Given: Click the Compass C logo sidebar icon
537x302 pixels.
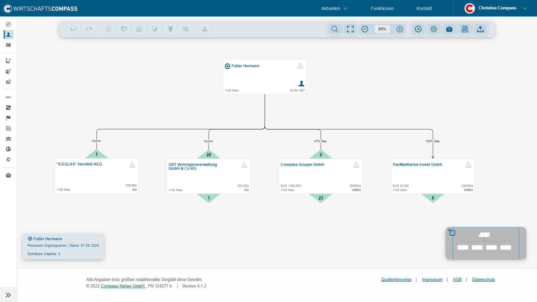Looking at the screenshot, I should 8,159.
